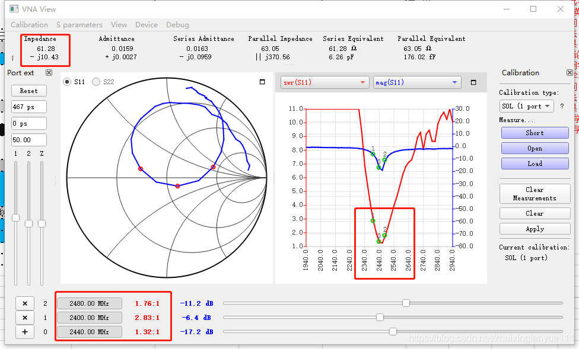Screen dimensions: 579x349
Task: Maximize the Smith chart pane
Action: [x=262, y=82]
